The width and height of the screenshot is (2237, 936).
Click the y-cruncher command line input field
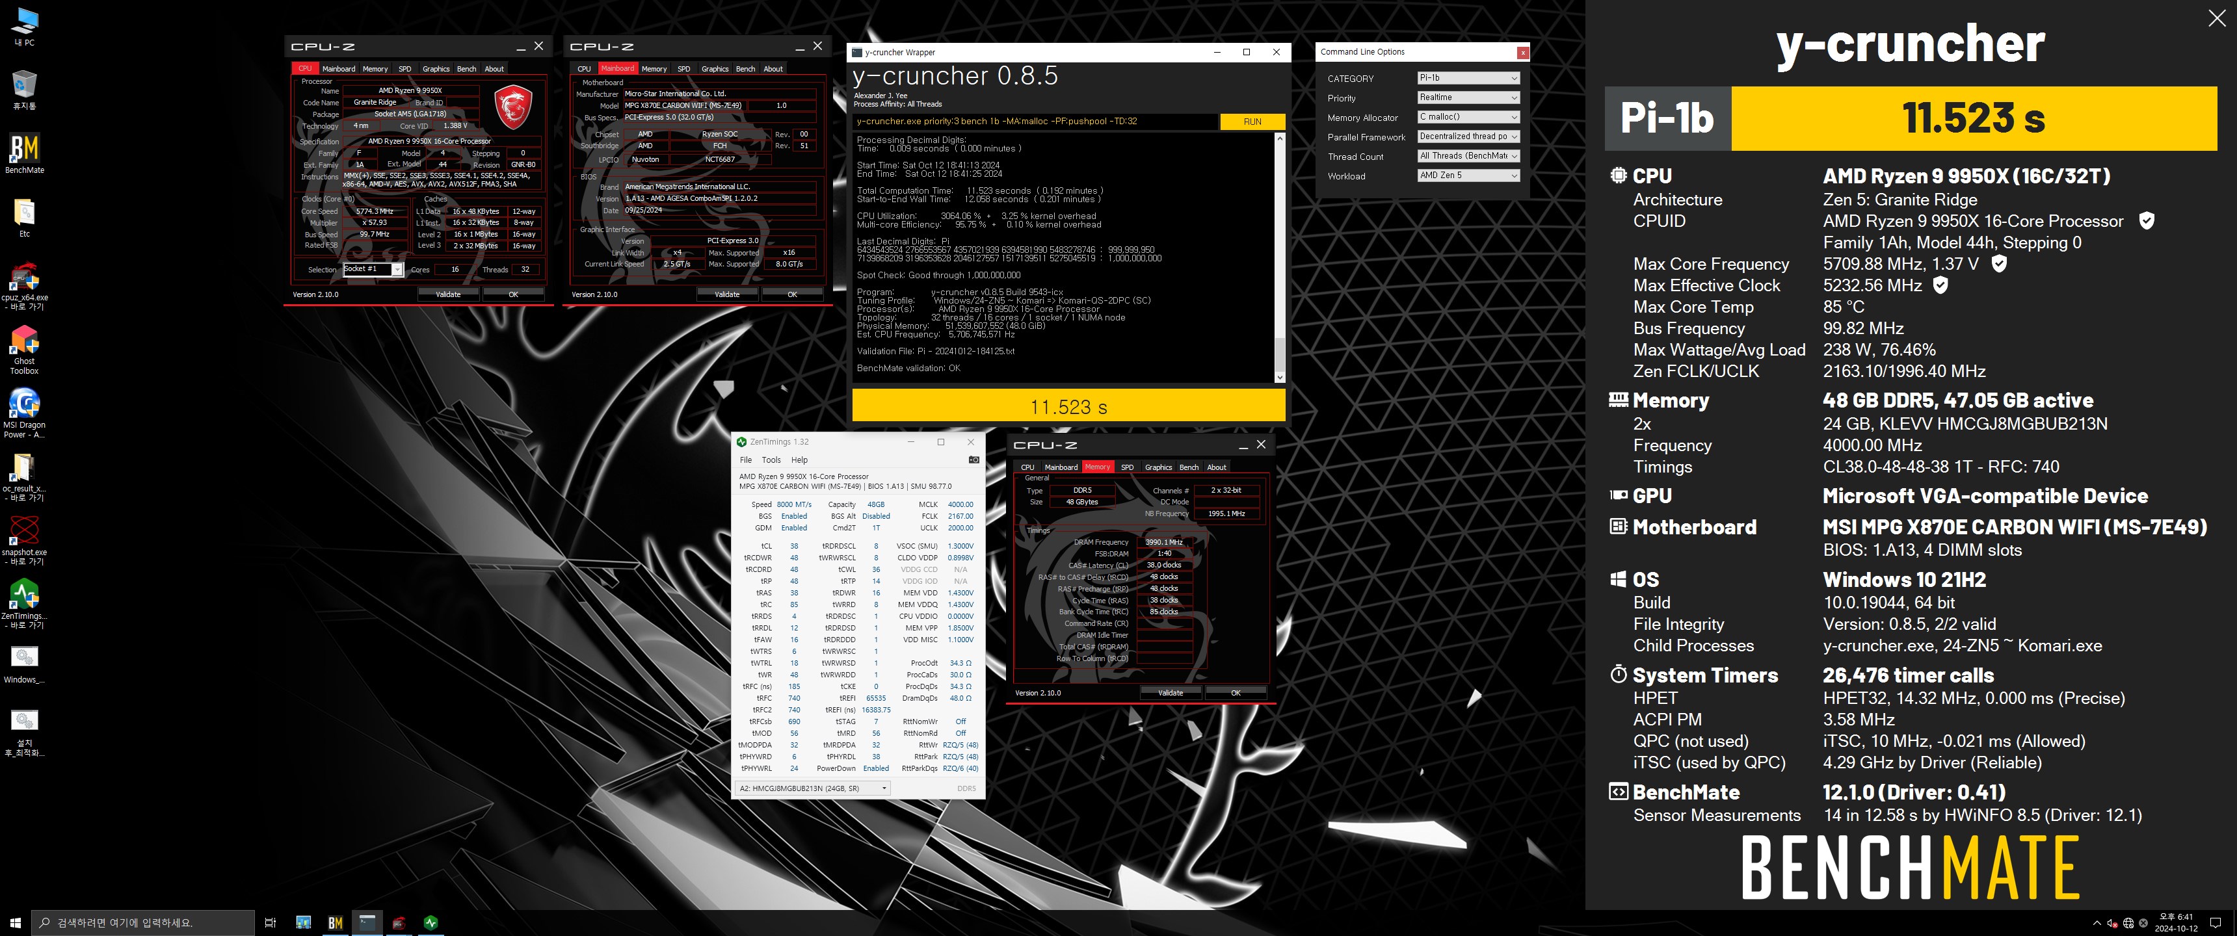click(1034, 122)
